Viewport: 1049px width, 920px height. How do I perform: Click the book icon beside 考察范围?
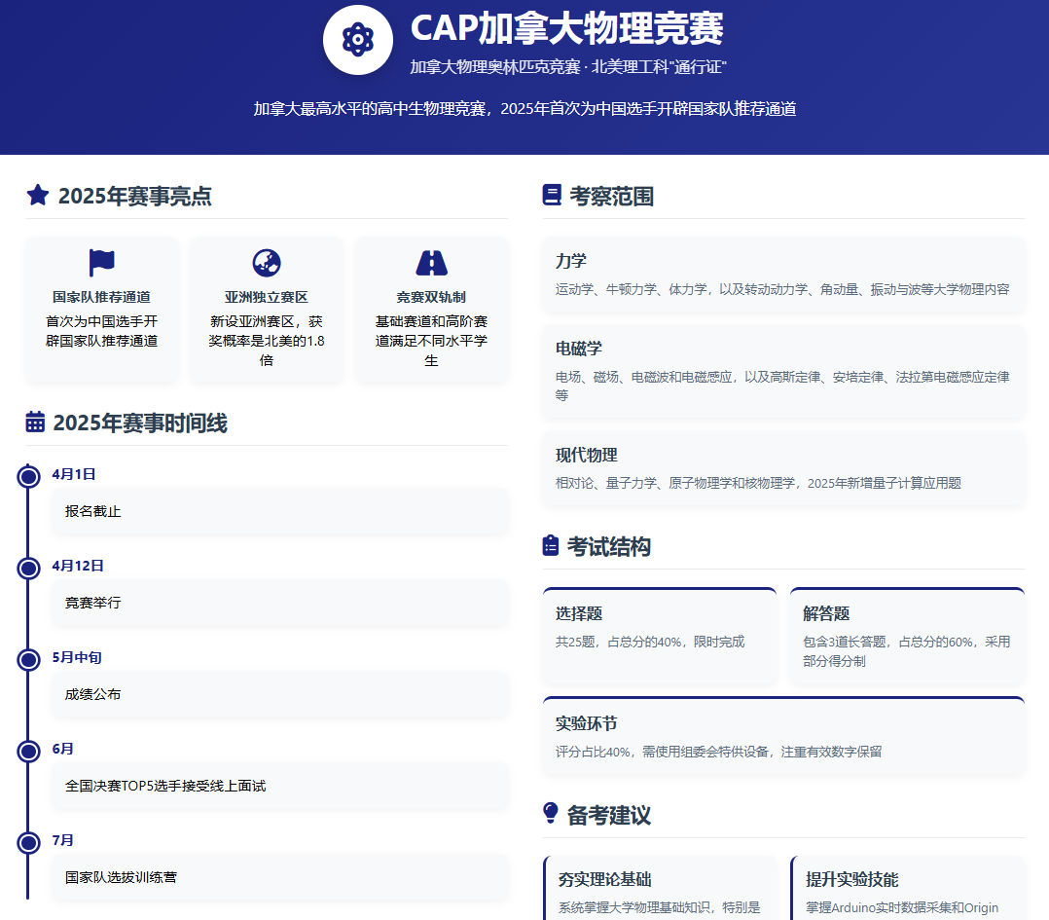(552, 196)
